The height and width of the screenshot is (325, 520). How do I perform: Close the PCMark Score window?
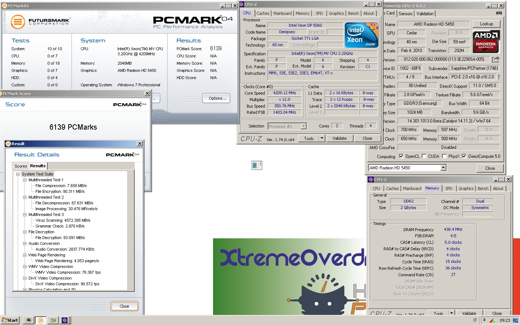coord(147,94)
